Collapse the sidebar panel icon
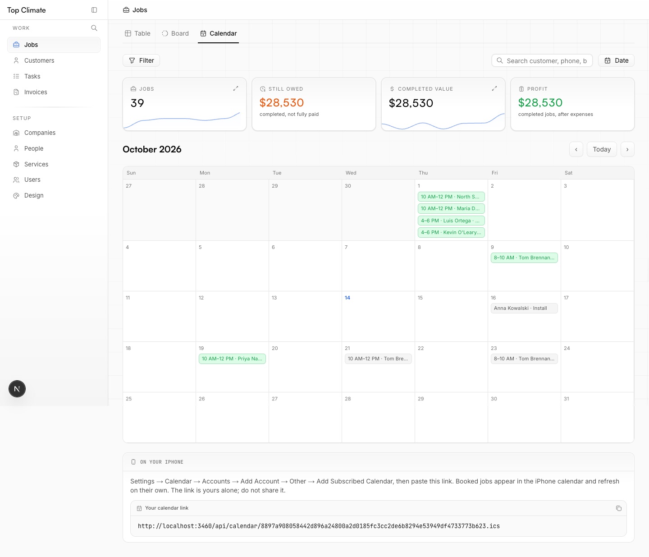 pyautogui.click(x=94, y=10)
